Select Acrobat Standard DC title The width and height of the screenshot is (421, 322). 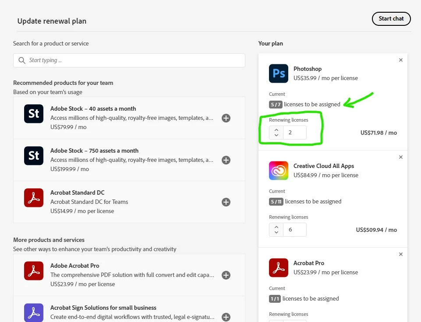pos(78,192)
